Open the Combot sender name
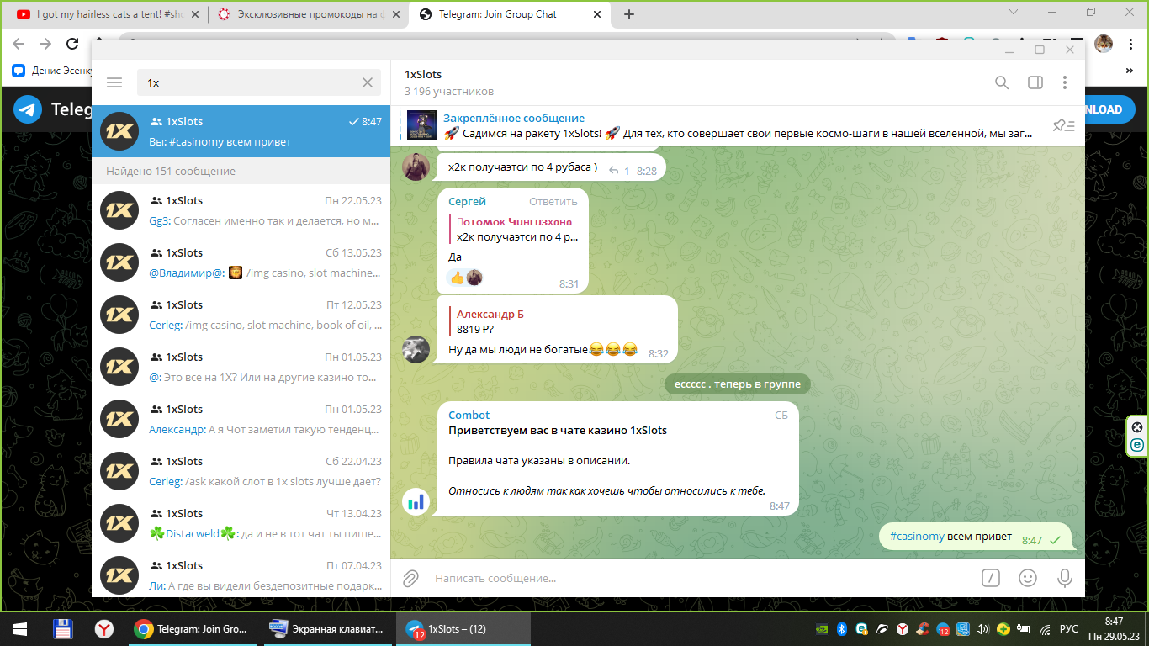Screen dimensions: 1149x646 (x=469, y=415)
